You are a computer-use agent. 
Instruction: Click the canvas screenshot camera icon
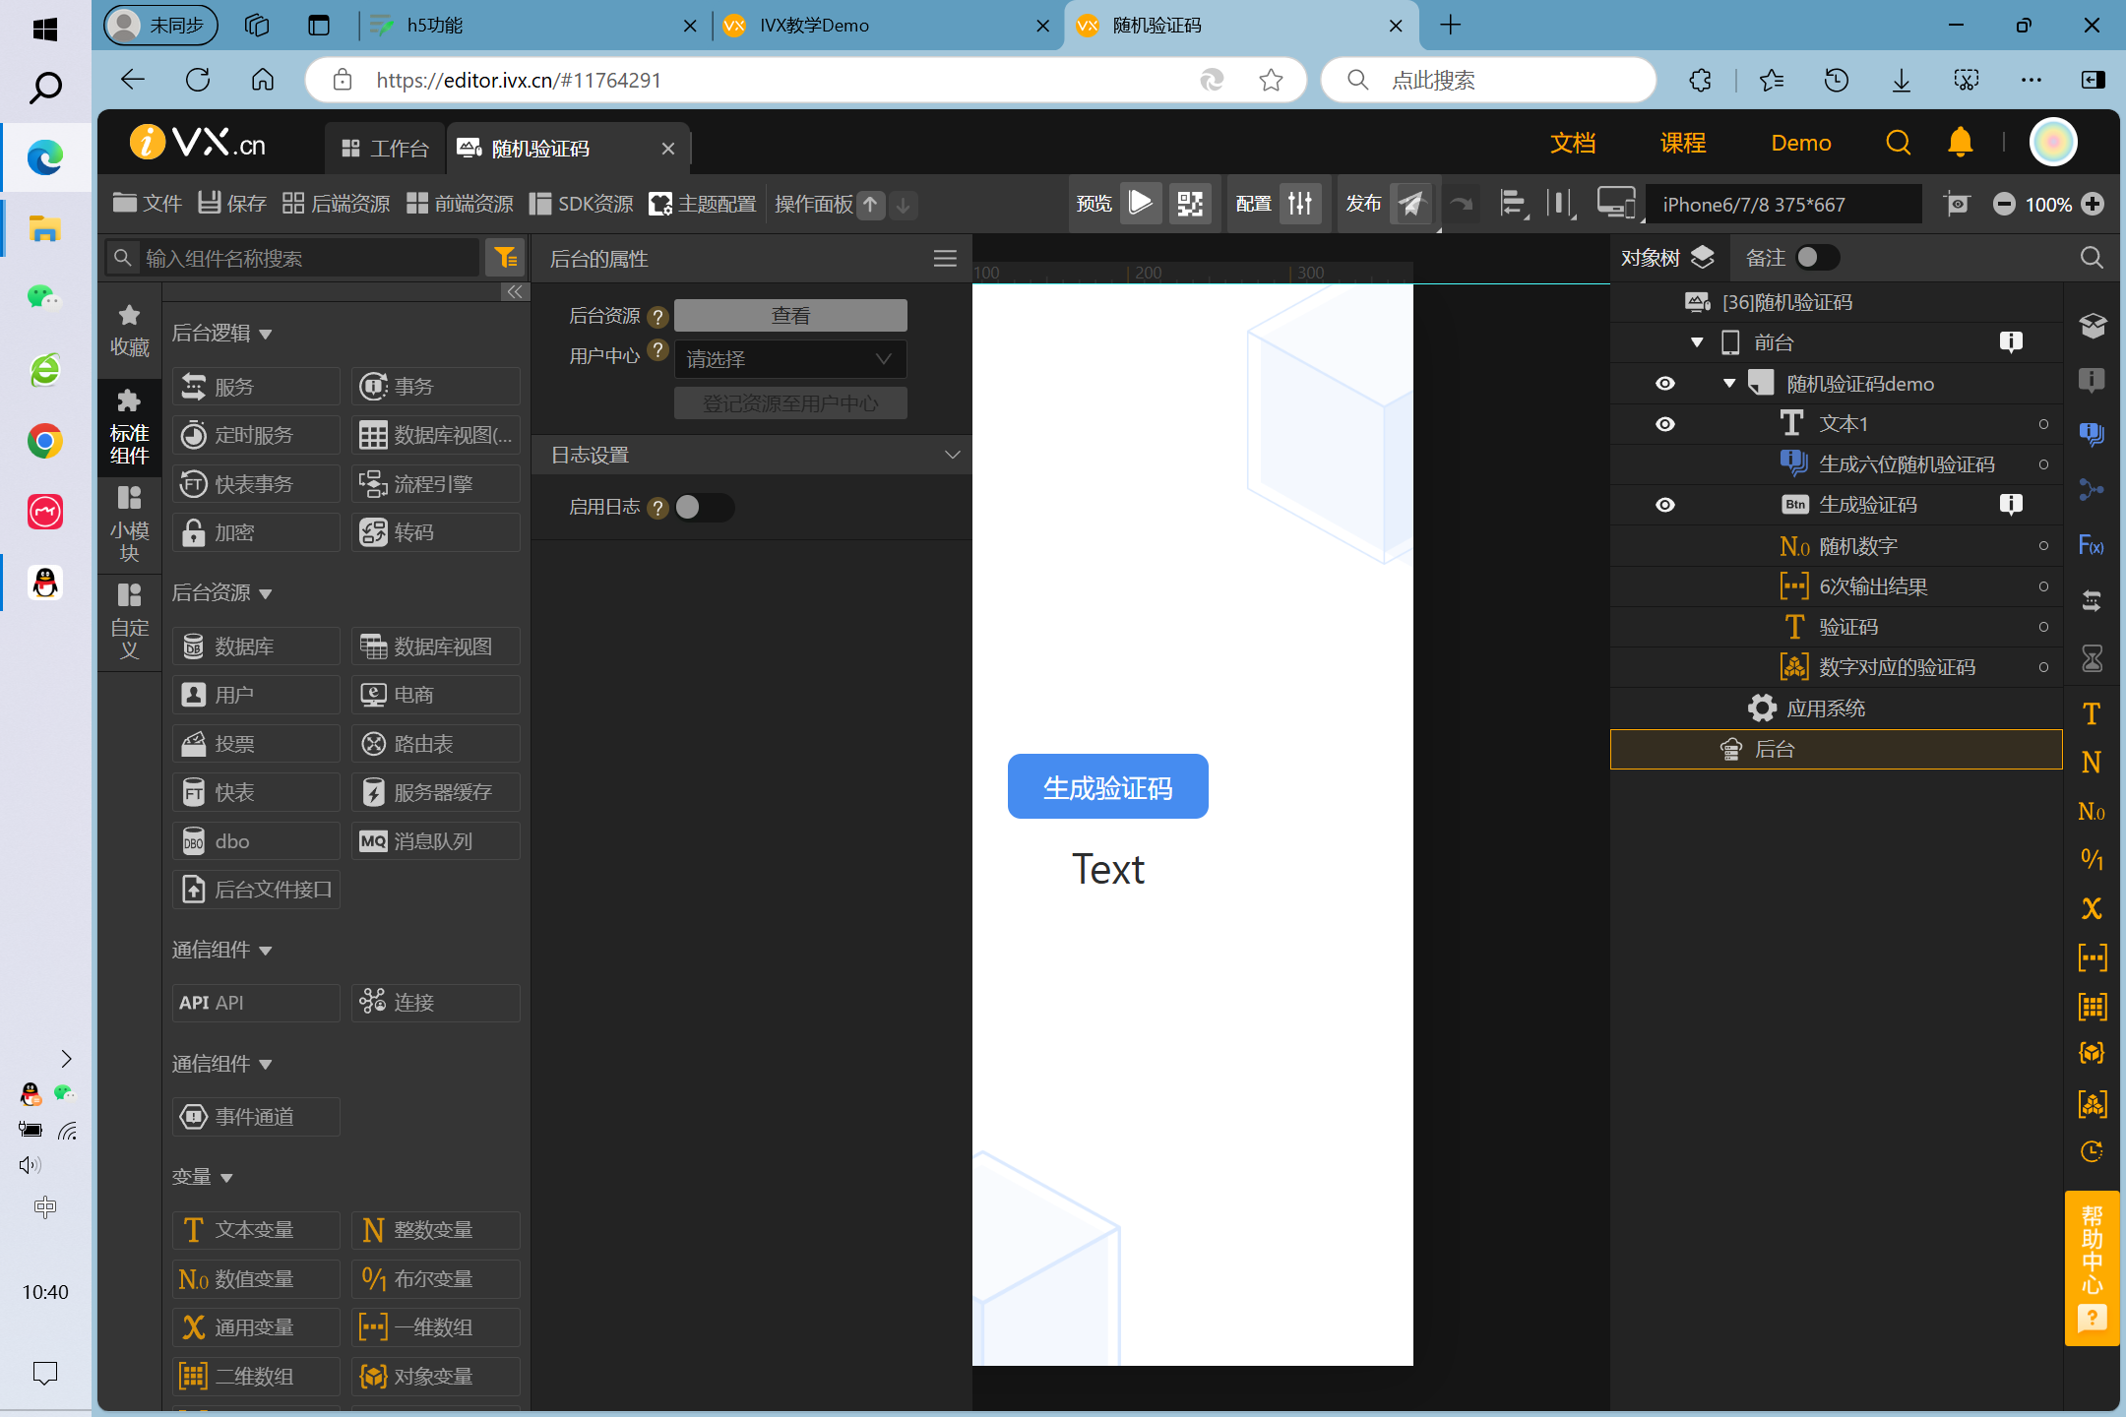pyautogui.click(x=1957, y=204)
